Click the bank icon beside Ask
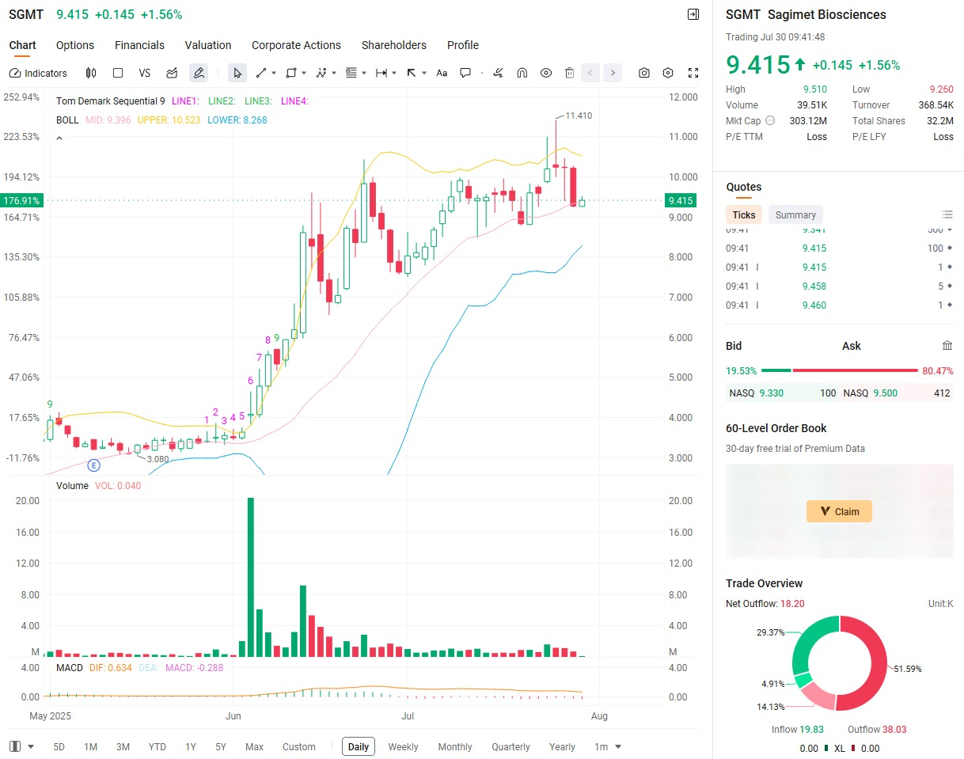Screen dimensions: 964x759 pyautogui.click(x=947, y=346)
